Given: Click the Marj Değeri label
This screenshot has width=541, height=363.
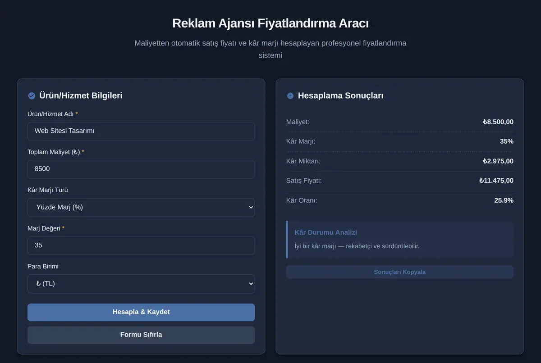Looking at the screenshot, I should (x=46, y=228).
